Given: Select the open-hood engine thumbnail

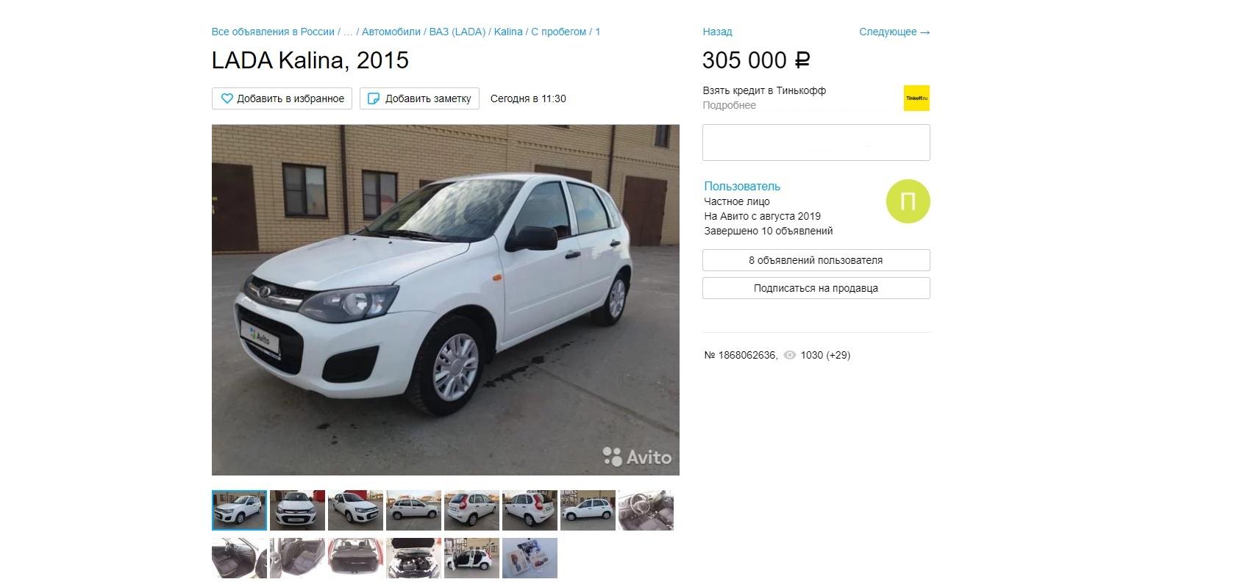Looking at the screenshot, I should (x=413, y=558).
